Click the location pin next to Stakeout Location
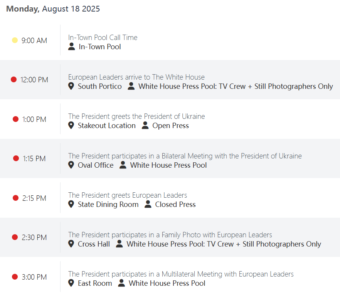The image size is (340, 295). 71,125
